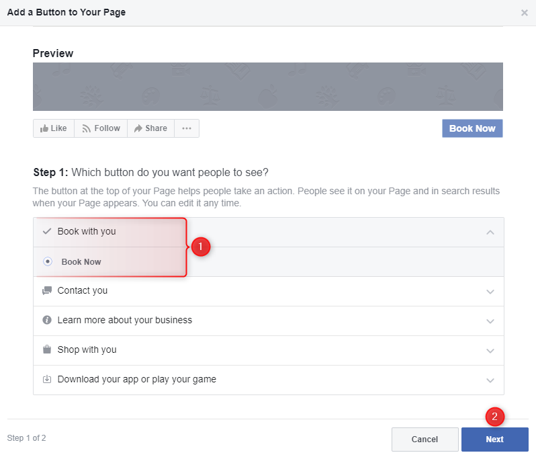Expand the Contact you chevron
This screenshot has width=536, height=459.
coord(490,292)
